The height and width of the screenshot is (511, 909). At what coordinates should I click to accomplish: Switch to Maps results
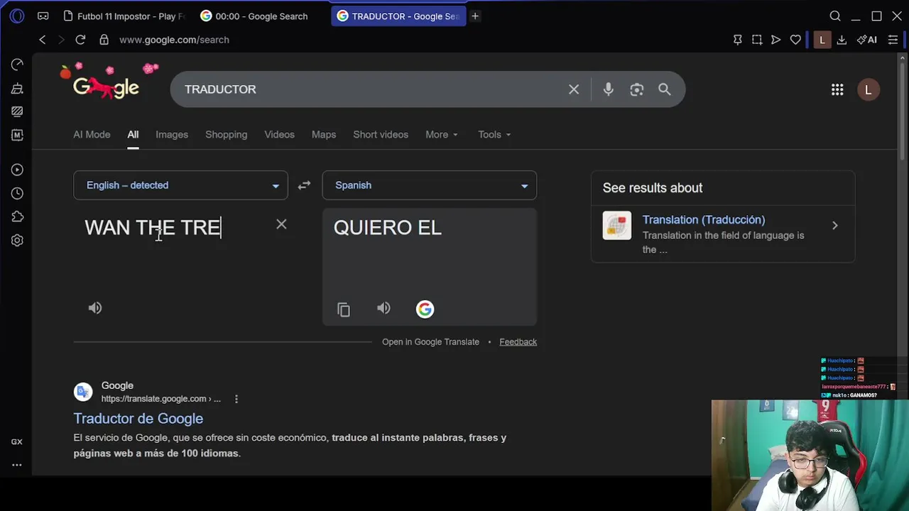point(324,134)
